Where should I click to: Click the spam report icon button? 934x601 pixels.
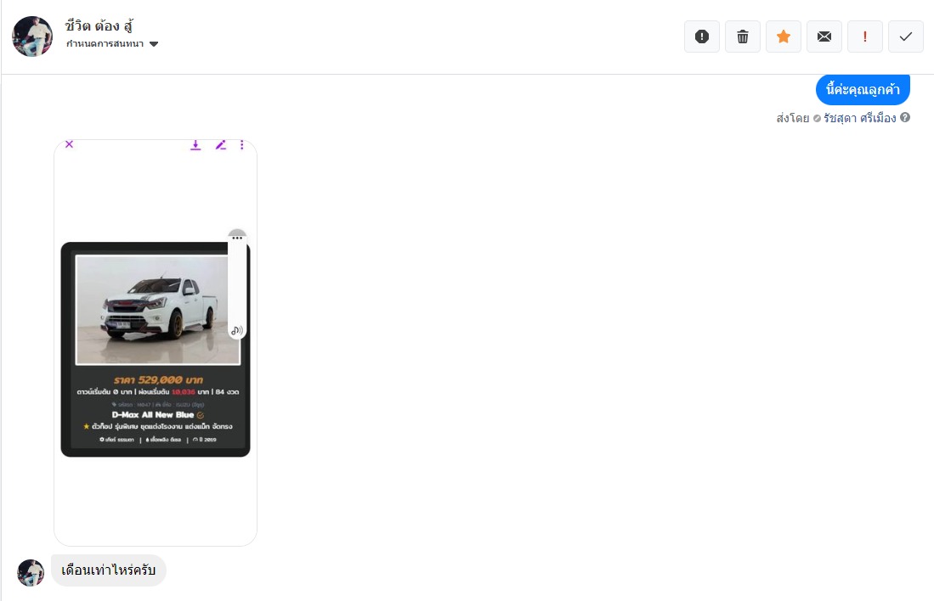(x=702, y=37)
